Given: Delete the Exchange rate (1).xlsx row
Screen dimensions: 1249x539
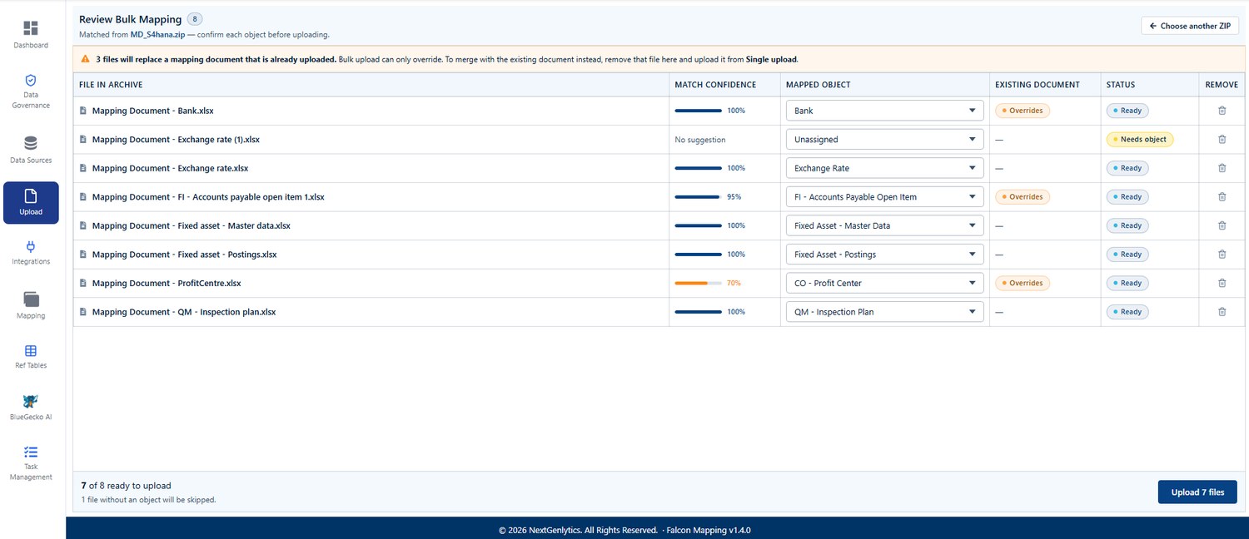Looking at the screenshot, I should tap(1222, 140).
